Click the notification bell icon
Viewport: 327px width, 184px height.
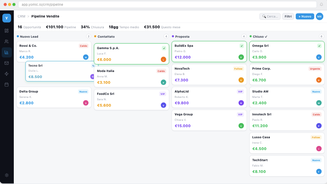click(321, 4)
